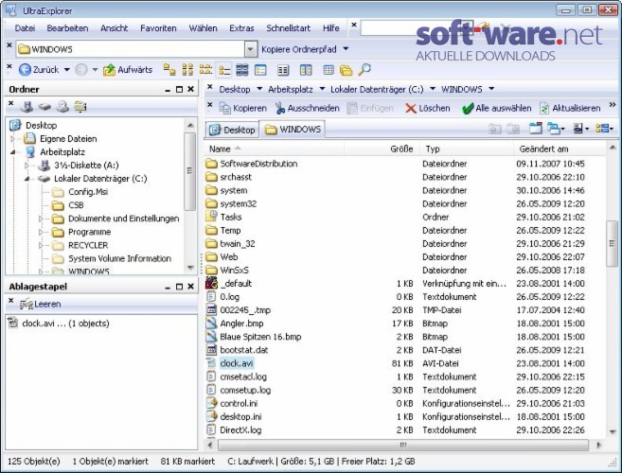
Task: Open the Schnellstart menu
Action: (289, 28)
